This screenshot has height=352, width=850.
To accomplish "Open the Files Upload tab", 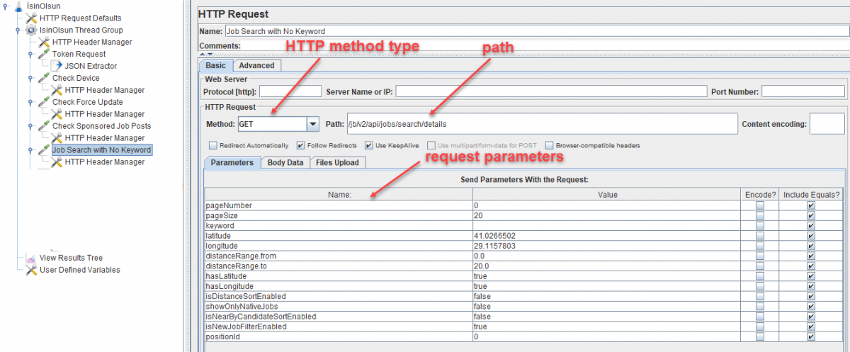I will (x=337, y=162).
